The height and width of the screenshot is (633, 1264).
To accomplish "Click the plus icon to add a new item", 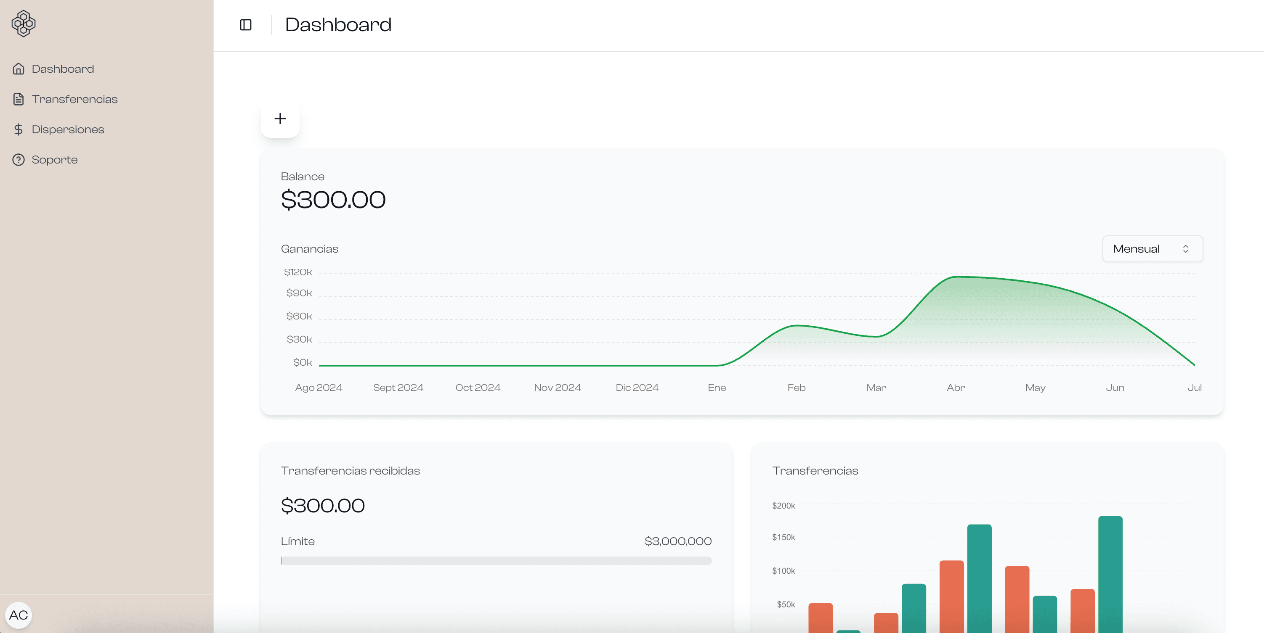I will pyautogui.click(x=280, y=118).
